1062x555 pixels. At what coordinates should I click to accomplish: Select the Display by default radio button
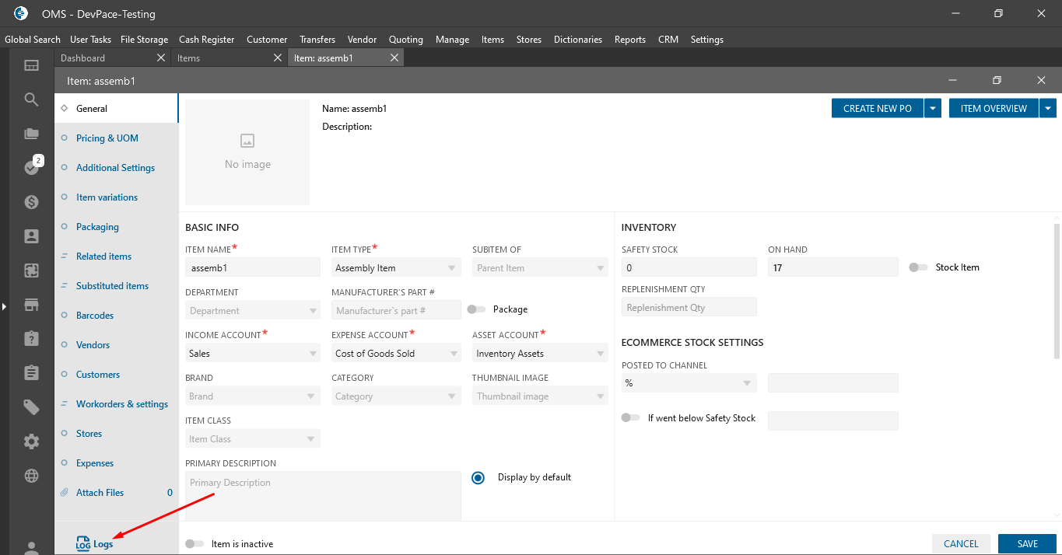tap(478, 477)
